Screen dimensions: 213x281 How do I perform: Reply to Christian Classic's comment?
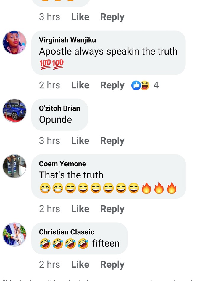tap(112, 265)
